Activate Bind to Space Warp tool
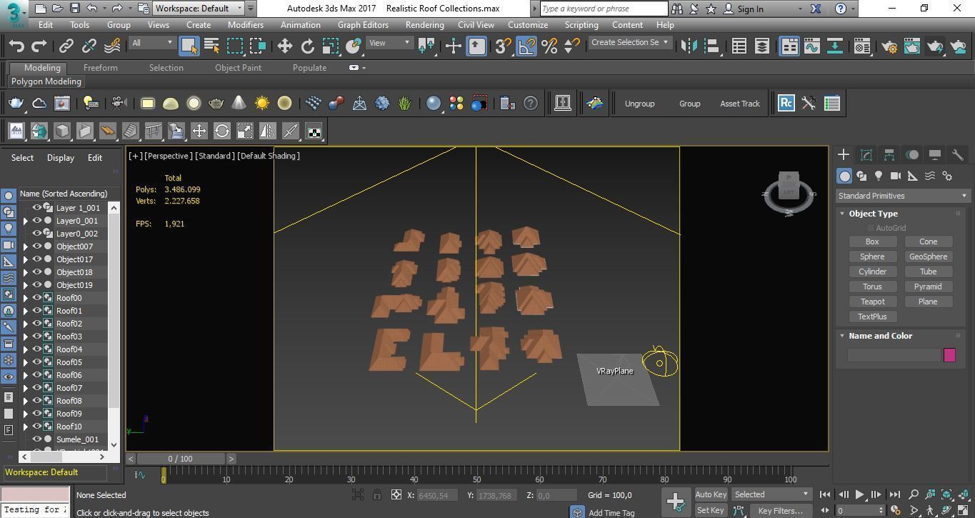 click(x=112, y=46)
